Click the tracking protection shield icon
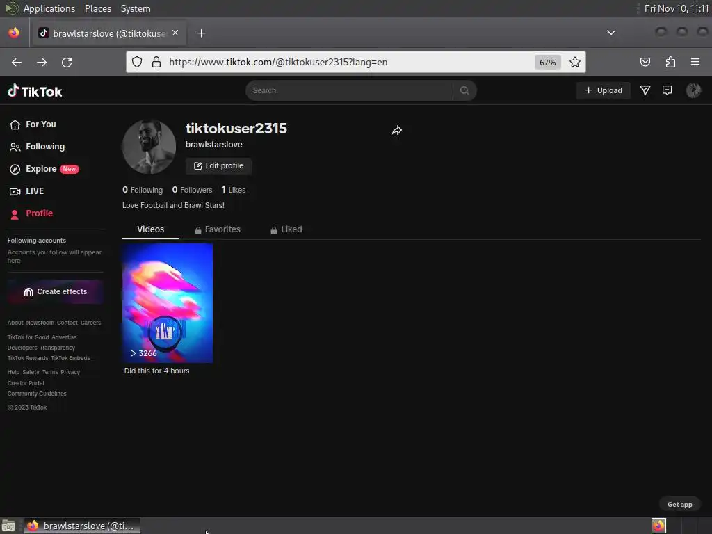The height and width of the screenshot is (534, 712). coord(137,62)
